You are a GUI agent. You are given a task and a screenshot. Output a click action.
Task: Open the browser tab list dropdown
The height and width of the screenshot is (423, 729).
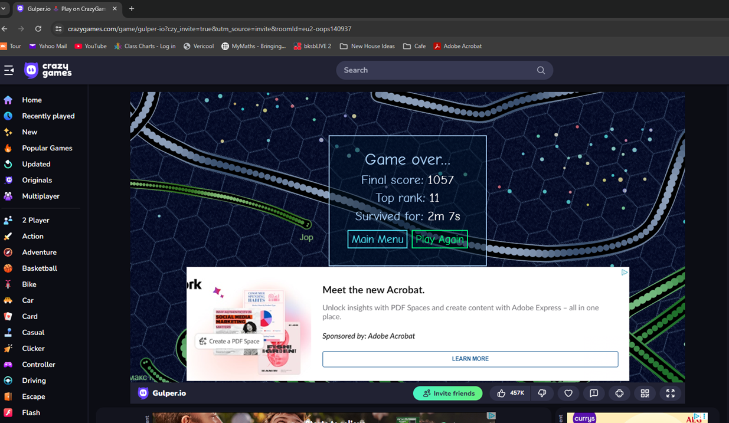click(4, 9)
